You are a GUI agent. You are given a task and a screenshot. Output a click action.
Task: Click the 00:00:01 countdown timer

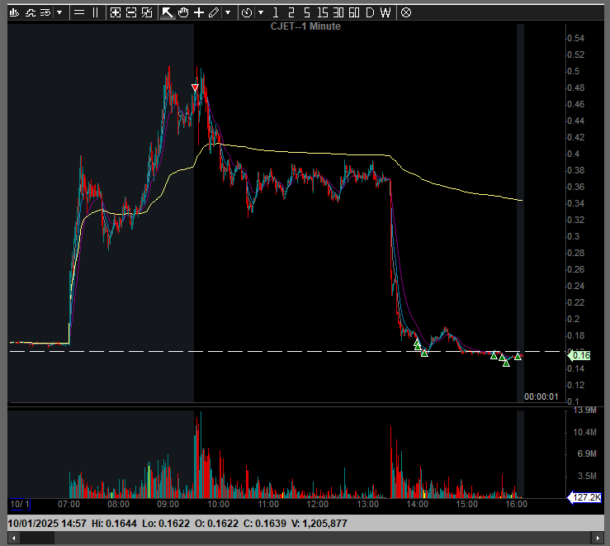[541, 396]
